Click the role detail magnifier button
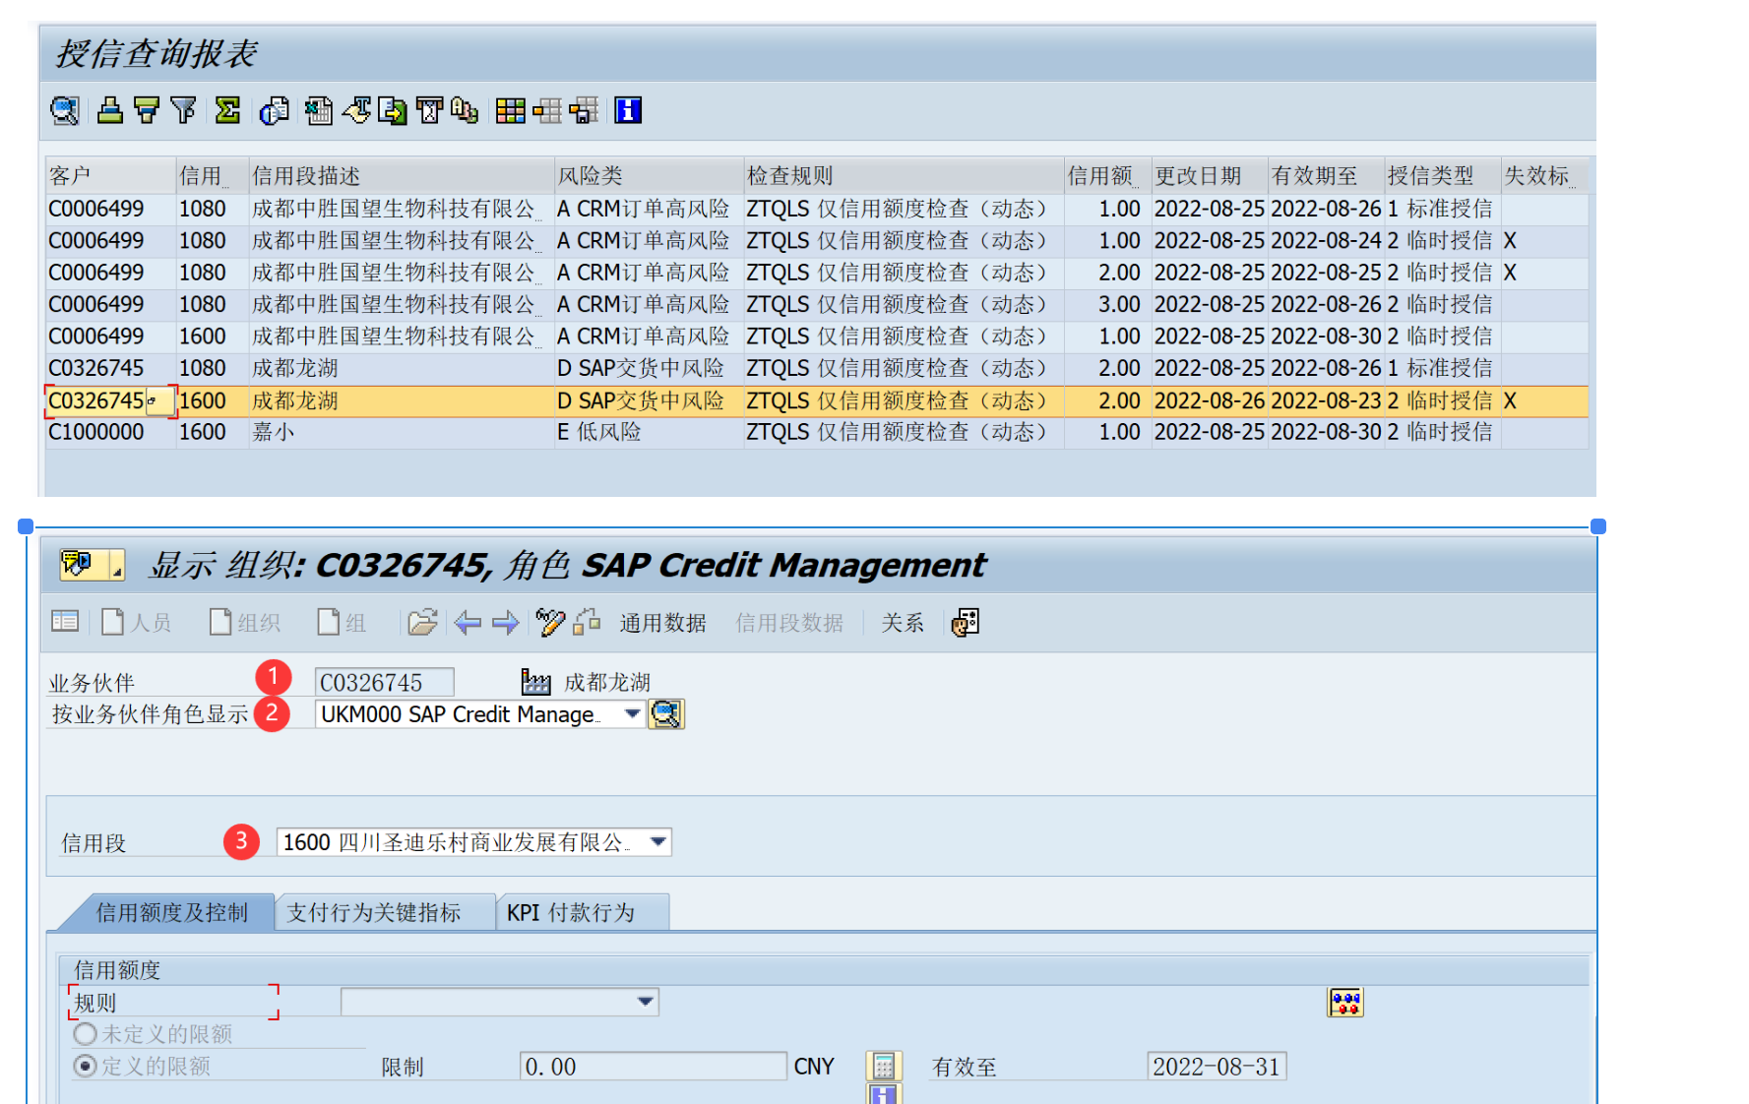This screenshot has width=1749, height=1104. coord(666,714)
